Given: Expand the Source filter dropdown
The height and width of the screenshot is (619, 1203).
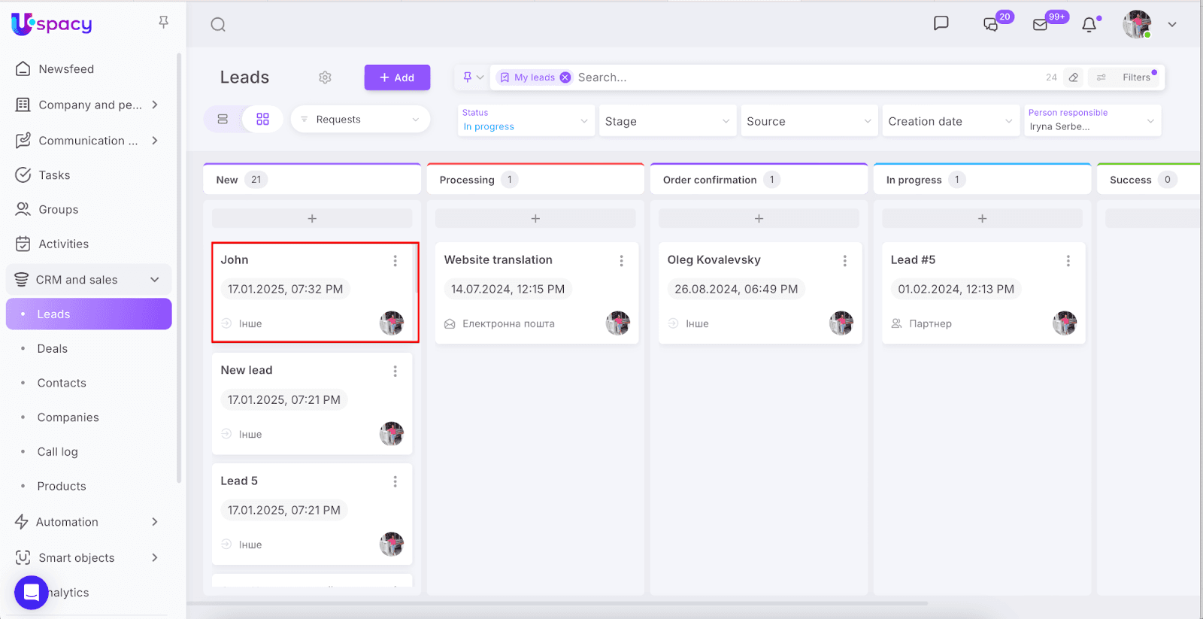Looking at the screenshot, I should click(808, 121).
